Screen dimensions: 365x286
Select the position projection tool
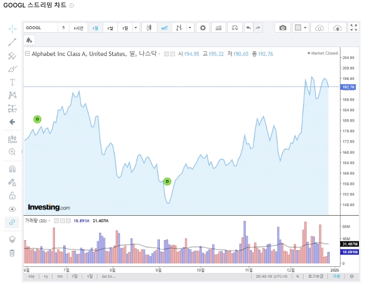tap(13, 108)
